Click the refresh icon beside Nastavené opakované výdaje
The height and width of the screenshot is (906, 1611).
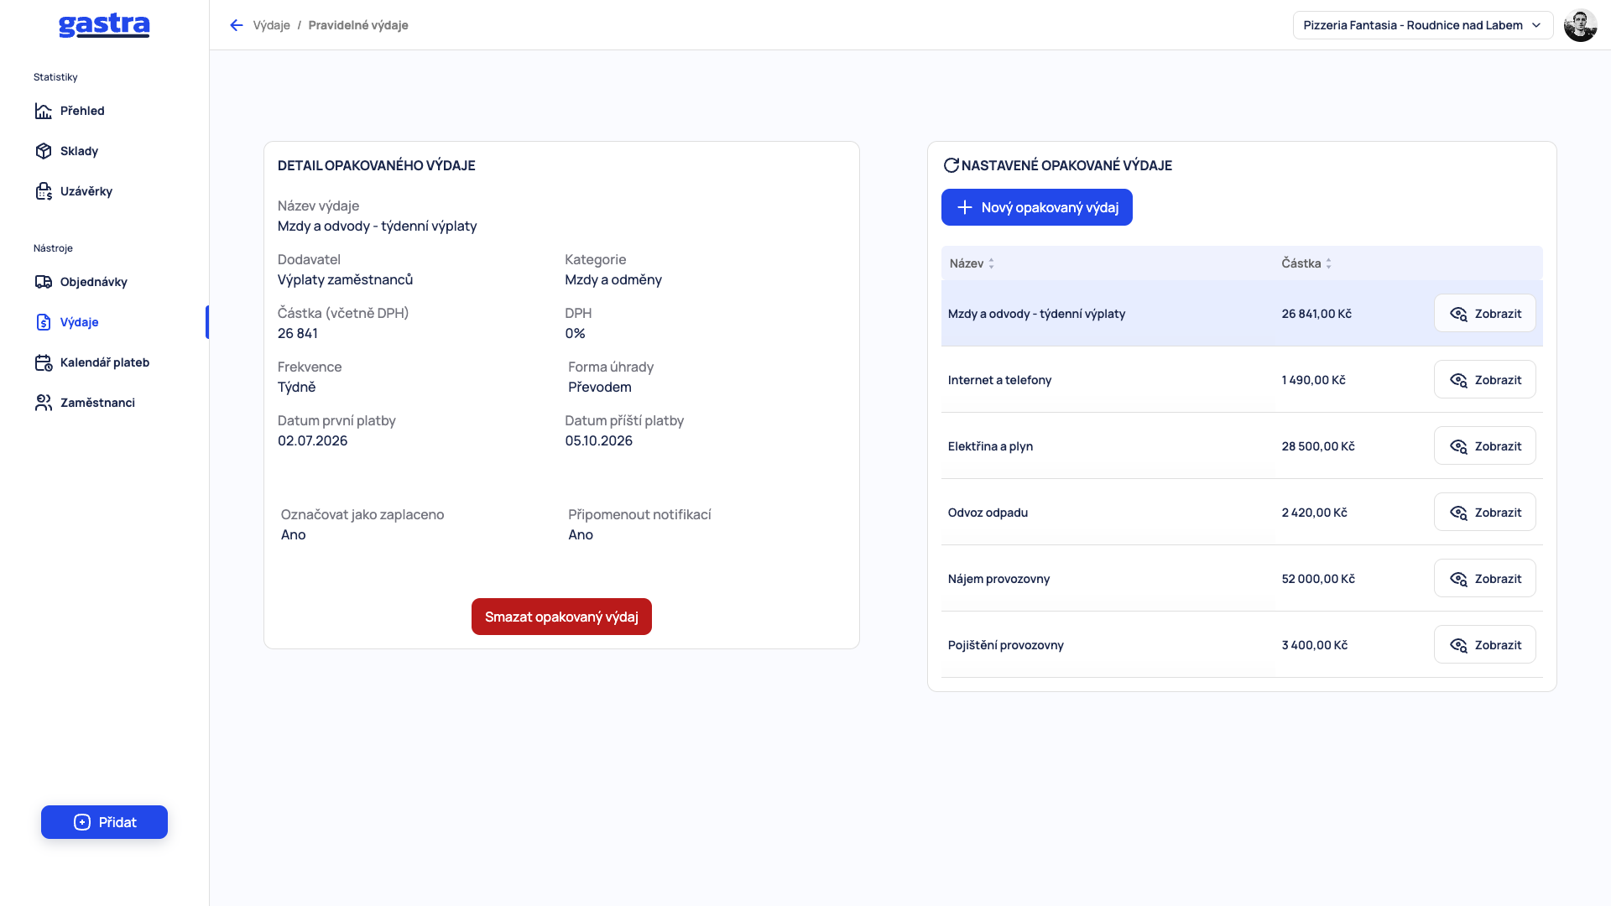click(x=951, y=165)
